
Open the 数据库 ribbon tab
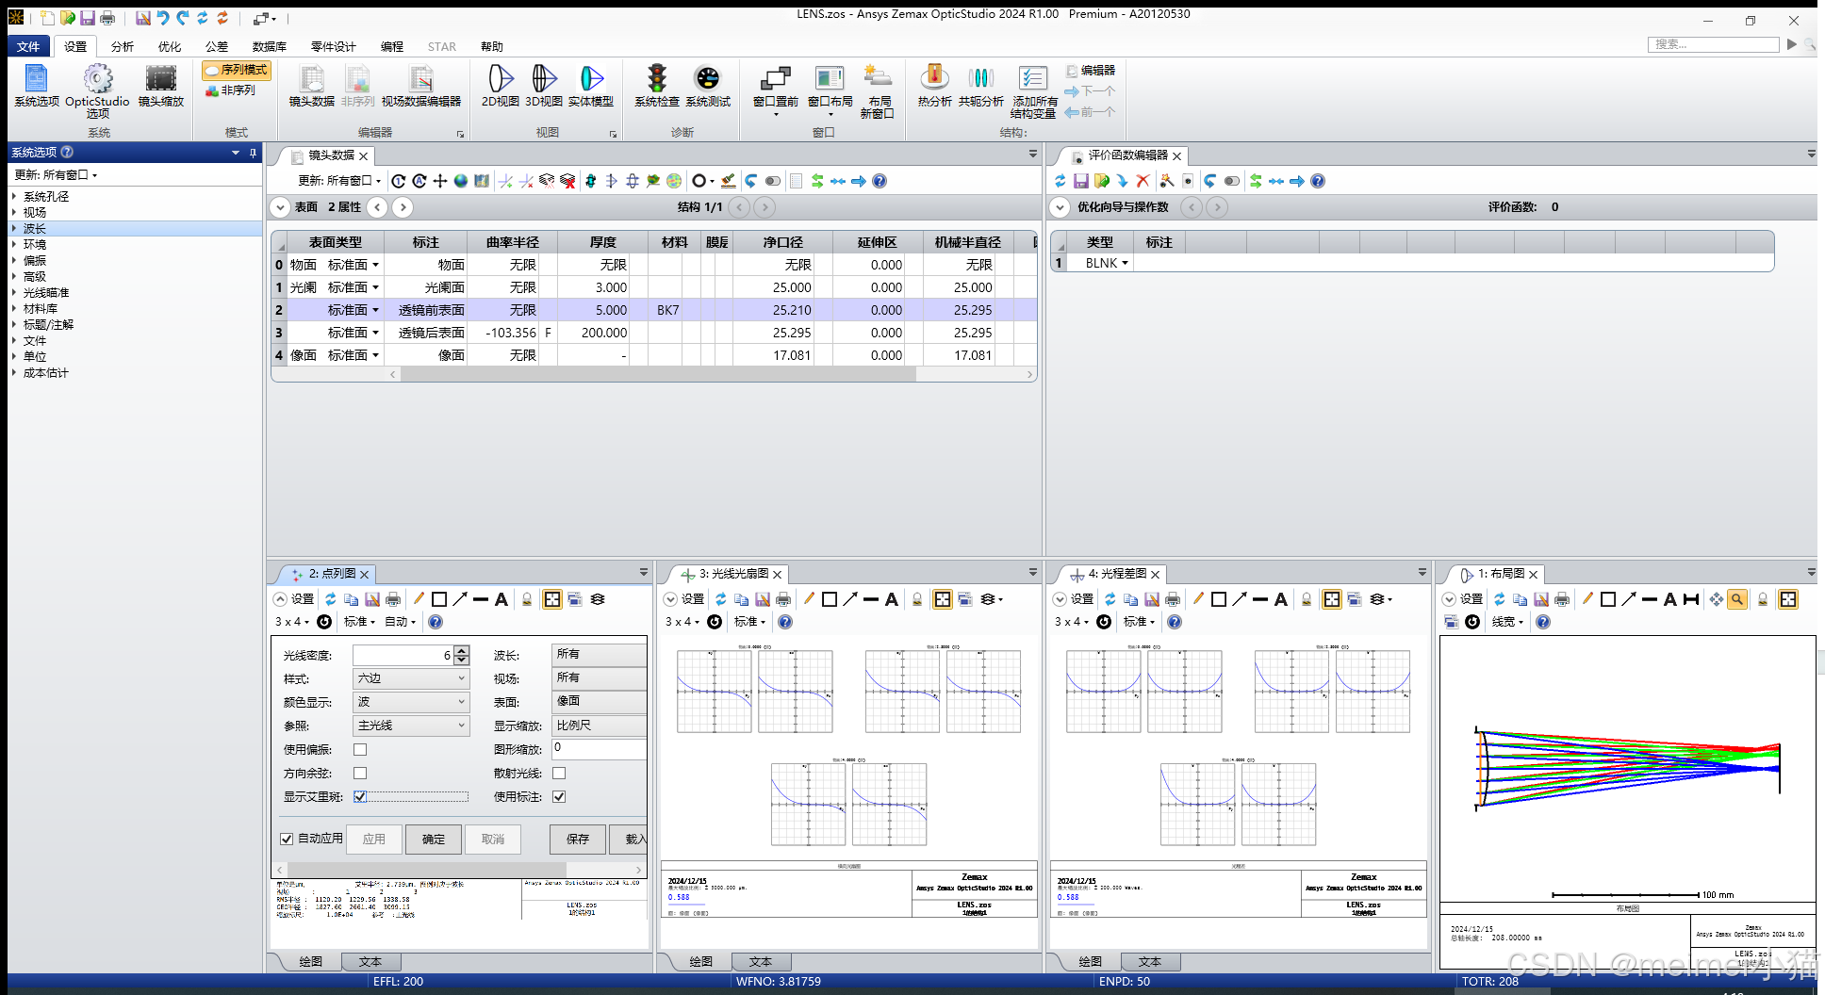point(269,46)
